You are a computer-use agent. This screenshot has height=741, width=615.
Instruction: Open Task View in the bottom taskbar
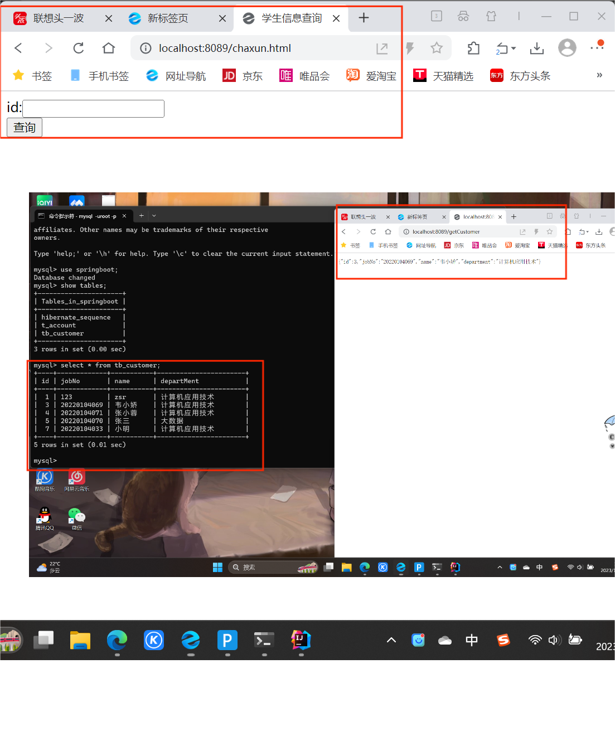43,640
